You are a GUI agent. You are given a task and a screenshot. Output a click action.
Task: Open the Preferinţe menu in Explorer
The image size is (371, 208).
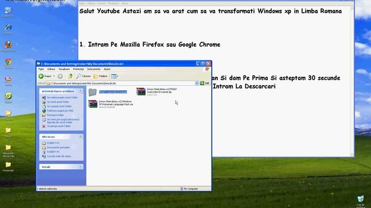coord(78,69)
